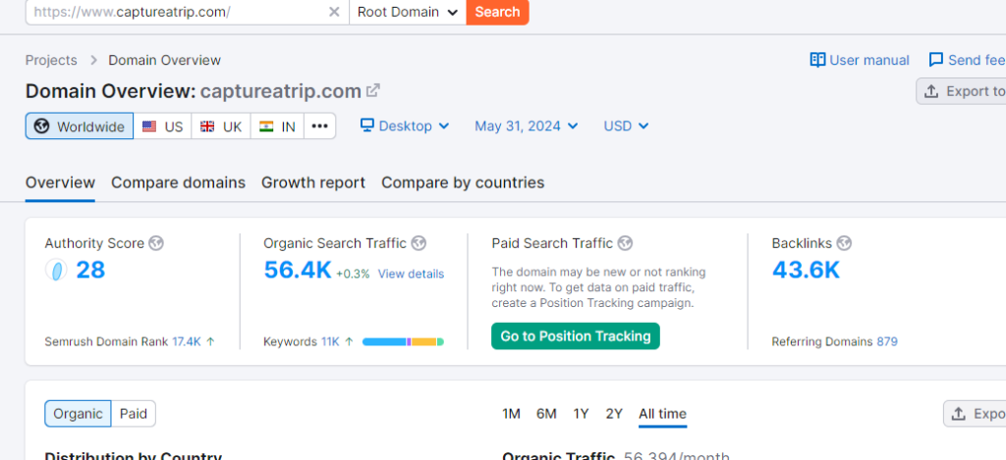Go to Projects breadcrumb
This screenshot has height=460, width=1006.
[x=51, y=60]
